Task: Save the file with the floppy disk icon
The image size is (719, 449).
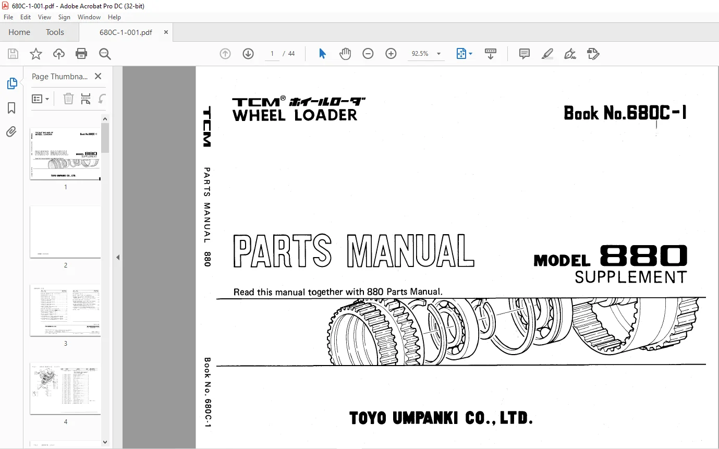Action: tap(13, 54)
